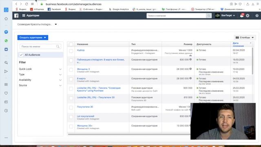Open the sidebar heart bookmarks icon
Image resolution: width=261 pixels, height=147 pixels.
pos(6,93)
